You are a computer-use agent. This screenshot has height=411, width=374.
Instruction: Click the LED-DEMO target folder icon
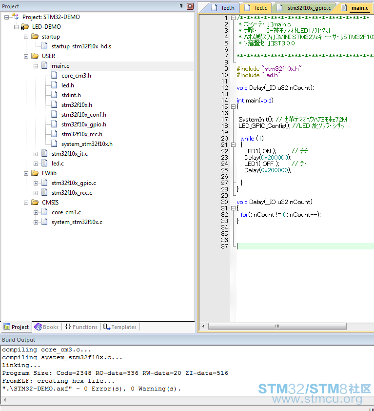24,27
